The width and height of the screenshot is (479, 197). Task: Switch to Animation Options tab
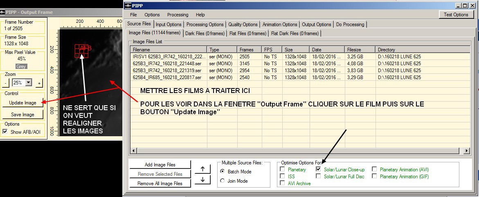pos(280,24)
